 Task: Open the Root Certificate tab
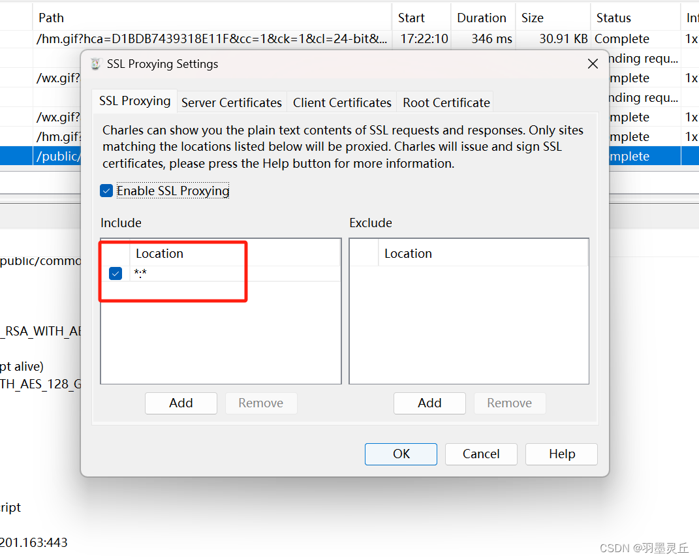[x=446, y=102]
